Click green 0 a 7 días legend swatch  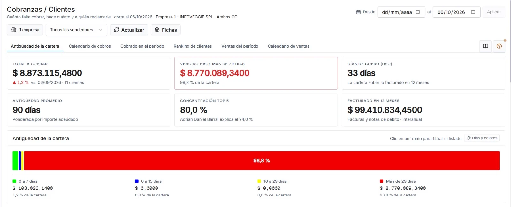(14, 181)
